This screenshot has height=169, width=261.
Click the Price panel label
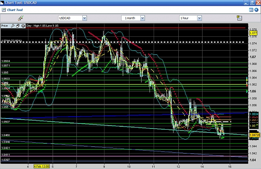click(x=5, y=26)
